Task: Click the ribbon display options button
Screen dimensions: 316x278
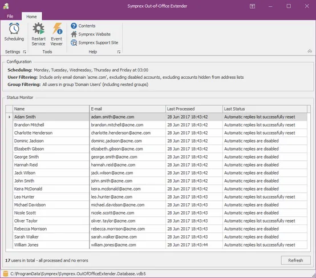Action: tap(252, 6)
